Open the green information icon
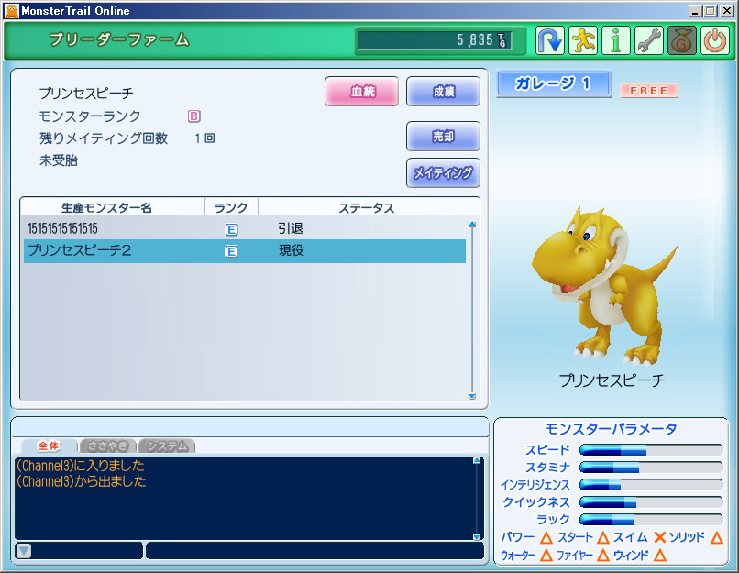 pos(616,40)
